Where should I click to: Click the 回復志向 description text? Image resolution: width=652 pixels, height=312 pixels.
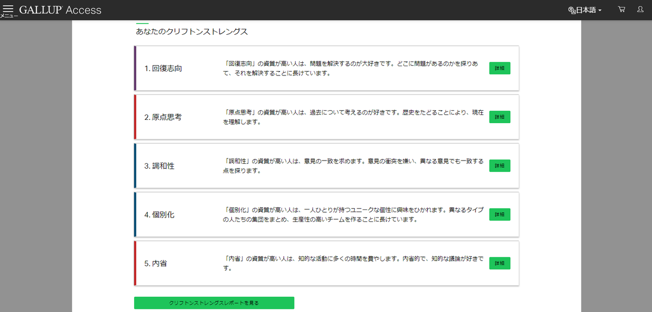350,68
